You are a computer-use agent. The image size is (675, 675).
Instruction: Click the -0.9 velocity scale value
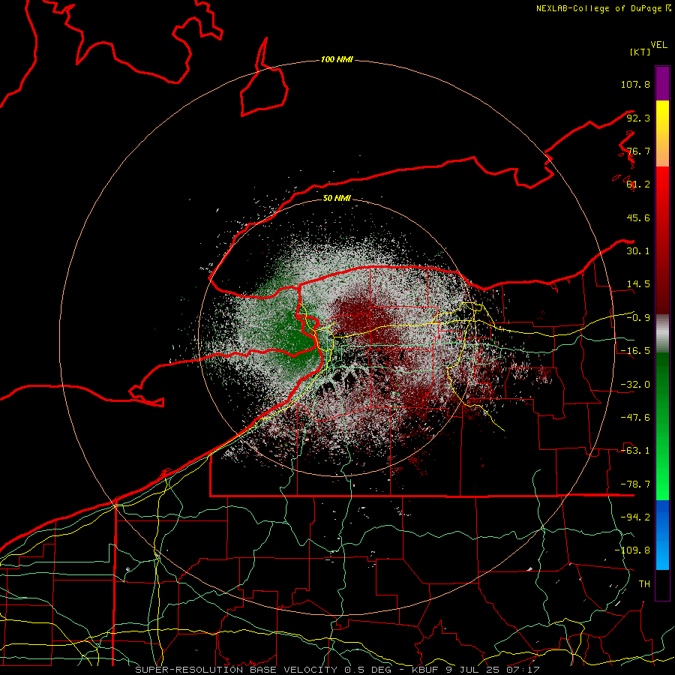click(639, 318)
